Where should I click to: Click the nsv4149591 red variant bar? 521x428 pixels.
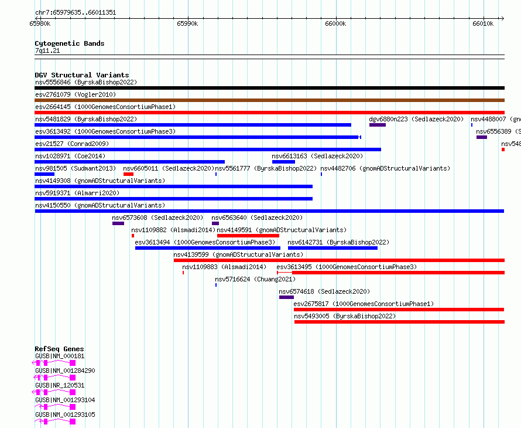(248, 236)
